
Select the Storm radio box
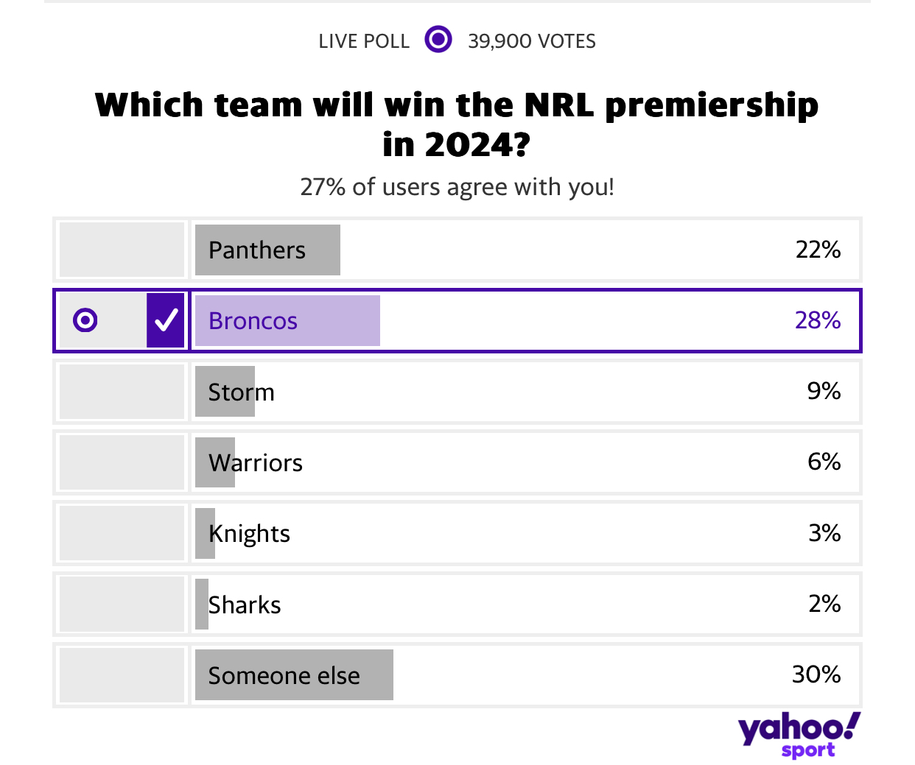[x=122, y=392]
